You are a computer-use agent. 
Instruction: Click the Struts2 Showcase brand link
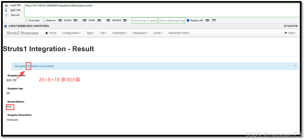point(23,33)
